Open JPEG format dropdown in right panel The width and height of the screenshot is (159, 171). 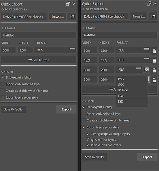click(133, 60)
